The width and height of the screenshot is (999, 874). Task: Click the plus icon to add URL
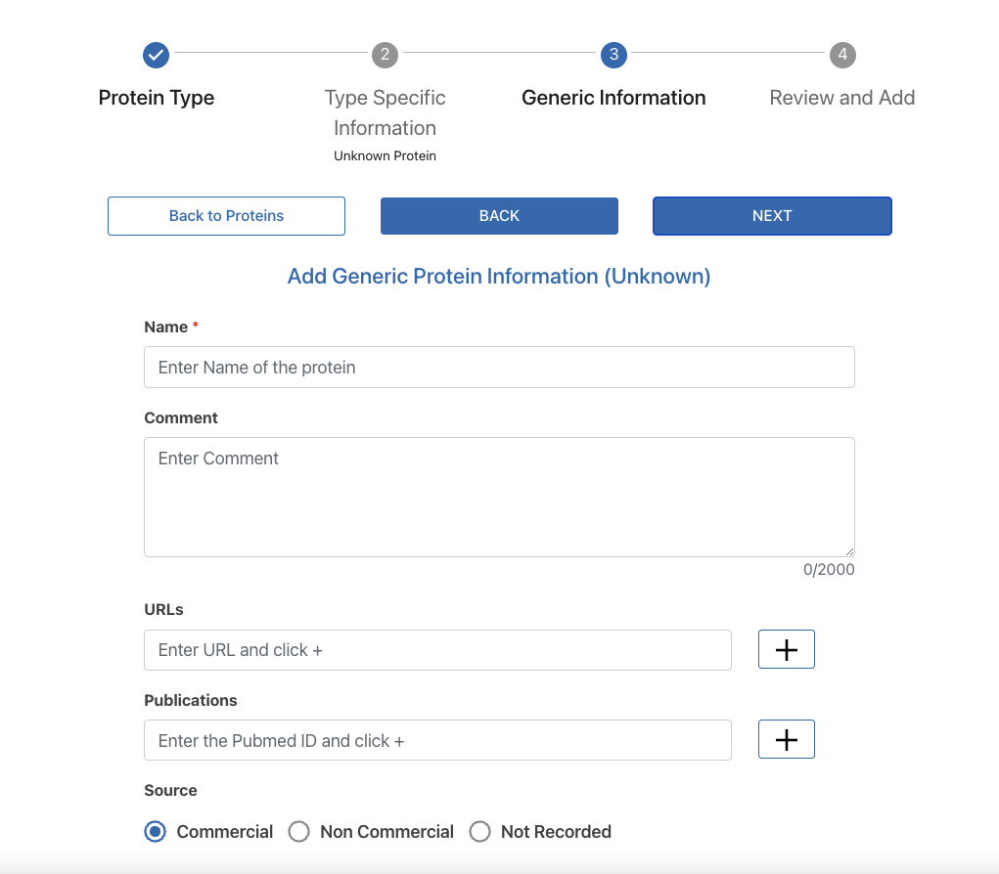coord(786,650)
